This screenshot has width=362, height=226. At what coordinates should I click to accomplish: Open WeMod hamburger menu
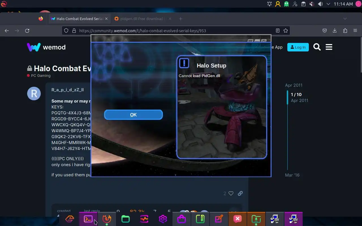click(x=329, y=47)
